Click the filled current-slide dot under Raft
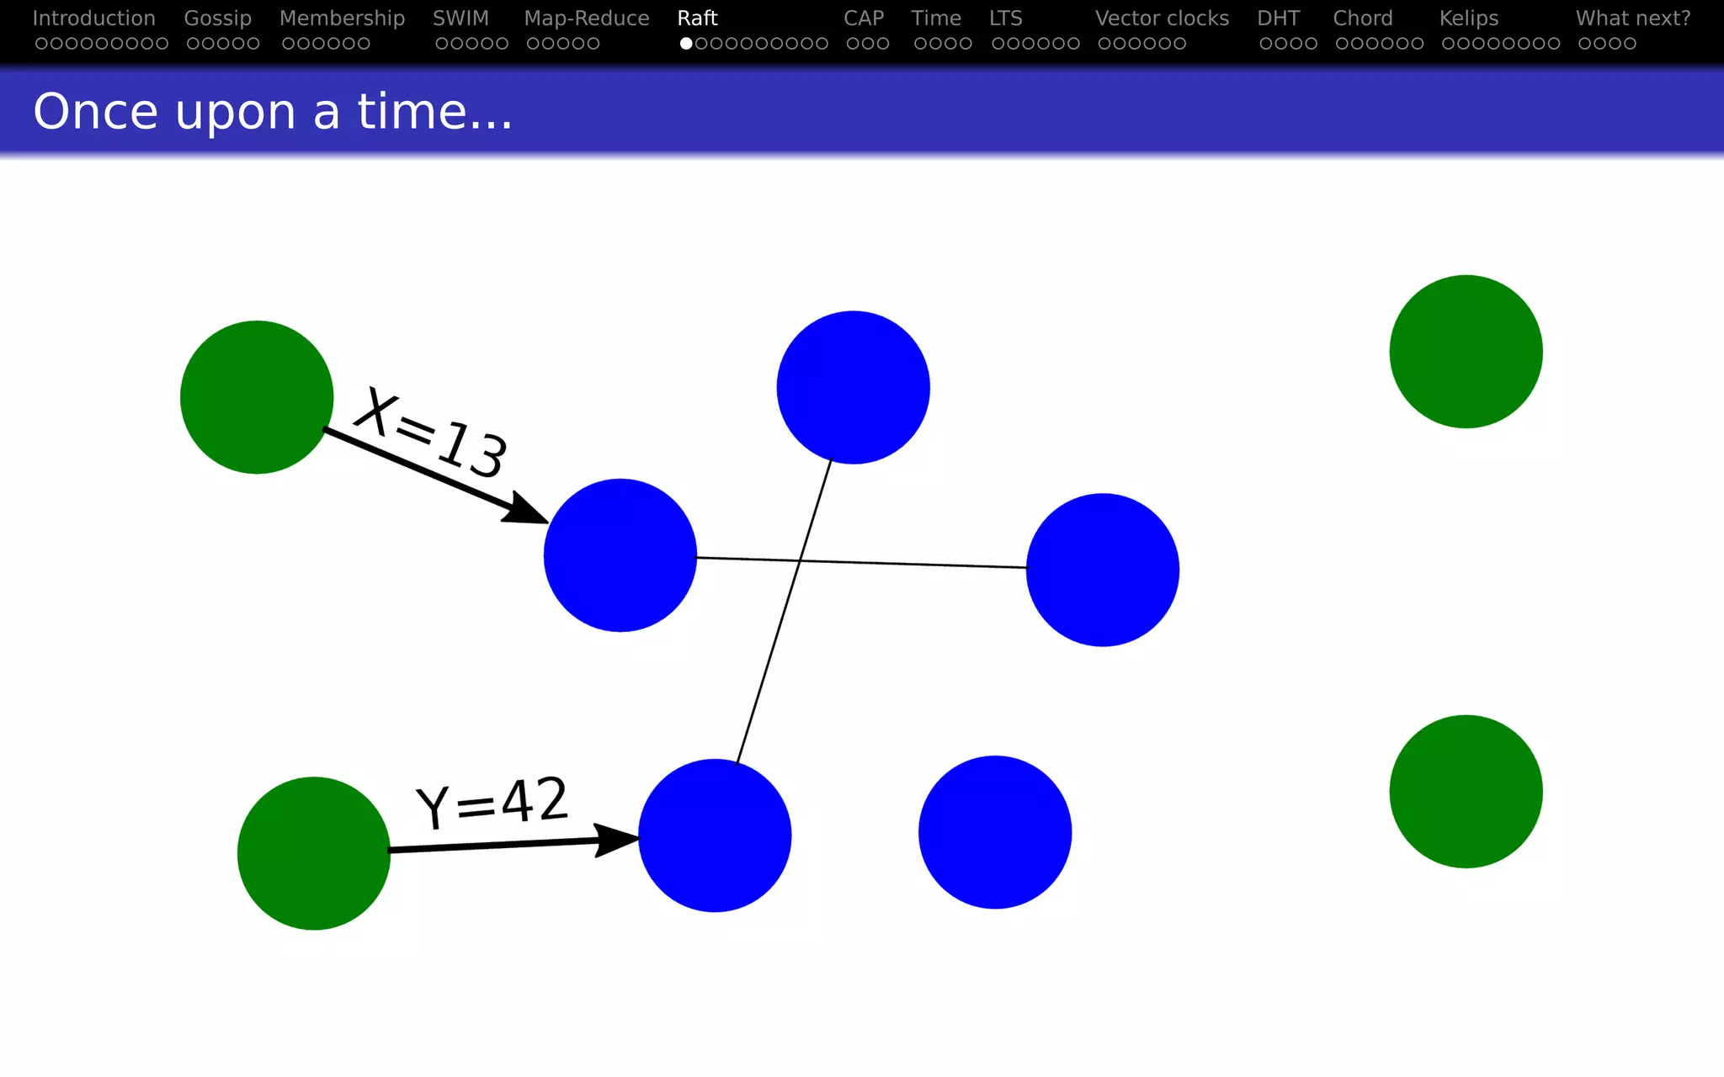 [x=687, y=44]
